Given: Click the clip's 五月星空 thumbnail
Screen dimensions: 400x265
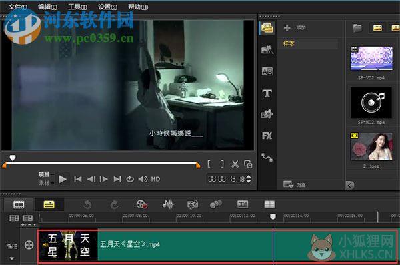Looking at the screenshot, I should [x=69, y=246].
